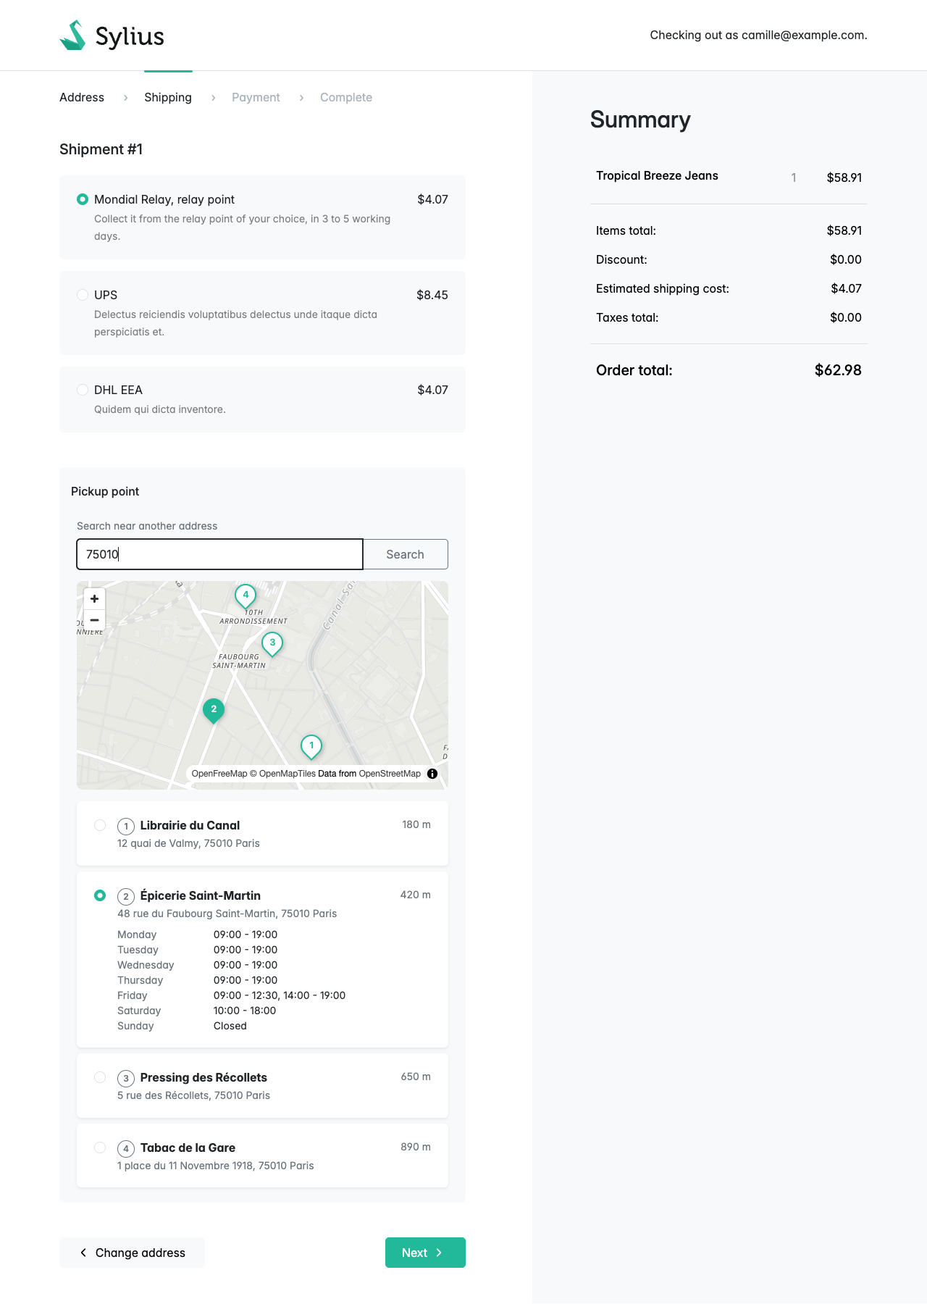927x1304 pixels.
Task: Focus the address search field with 75010
Action: [219, 554]
